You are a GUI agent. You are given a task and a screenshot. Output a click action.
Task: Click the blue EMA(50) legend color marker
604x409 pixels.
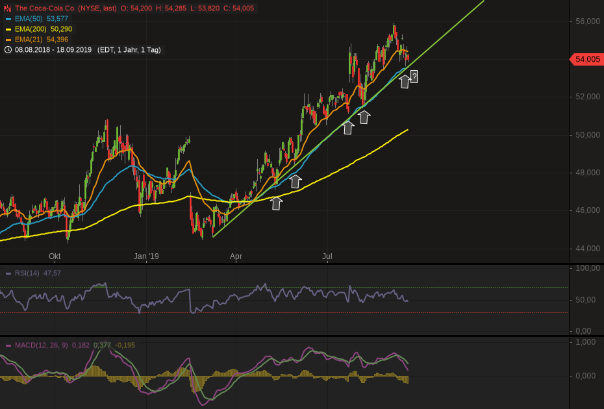7,19
